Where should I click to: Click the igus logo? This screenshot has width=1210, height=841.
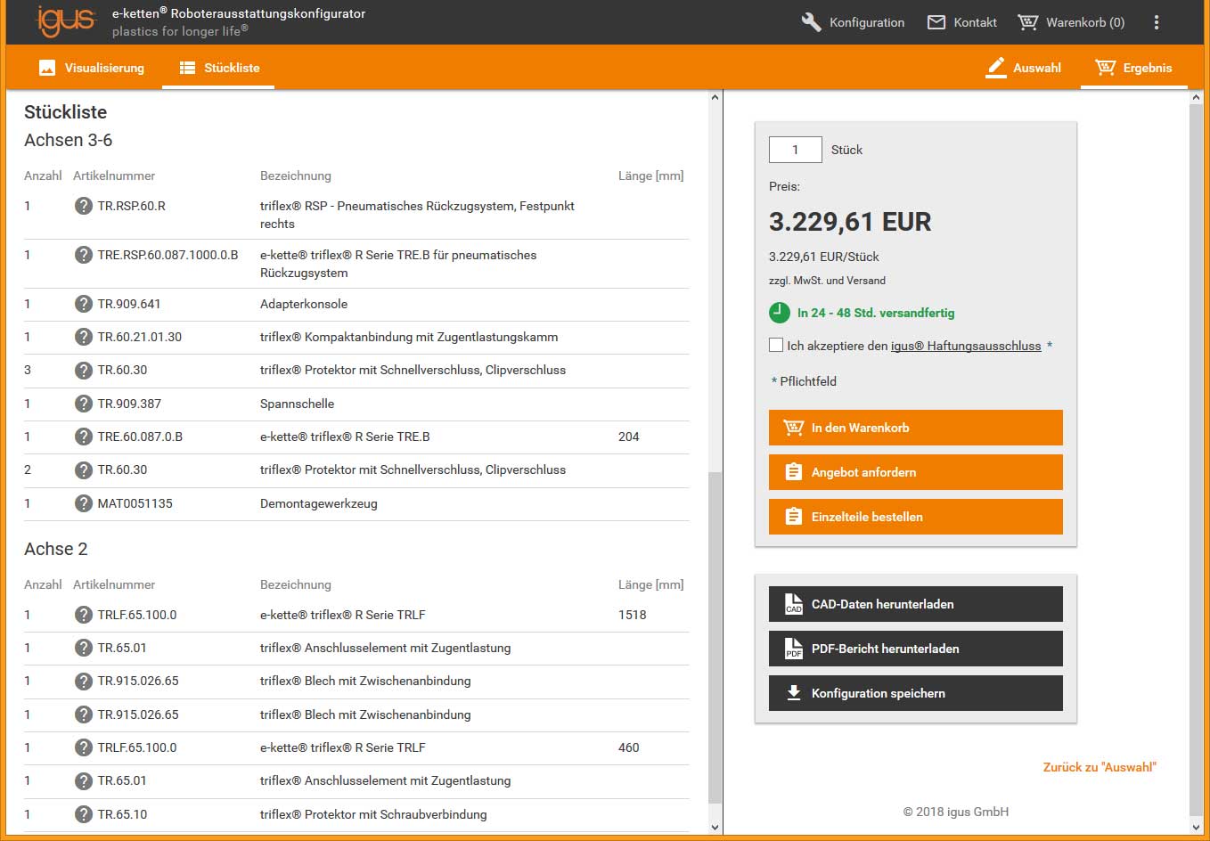point(65,21)
